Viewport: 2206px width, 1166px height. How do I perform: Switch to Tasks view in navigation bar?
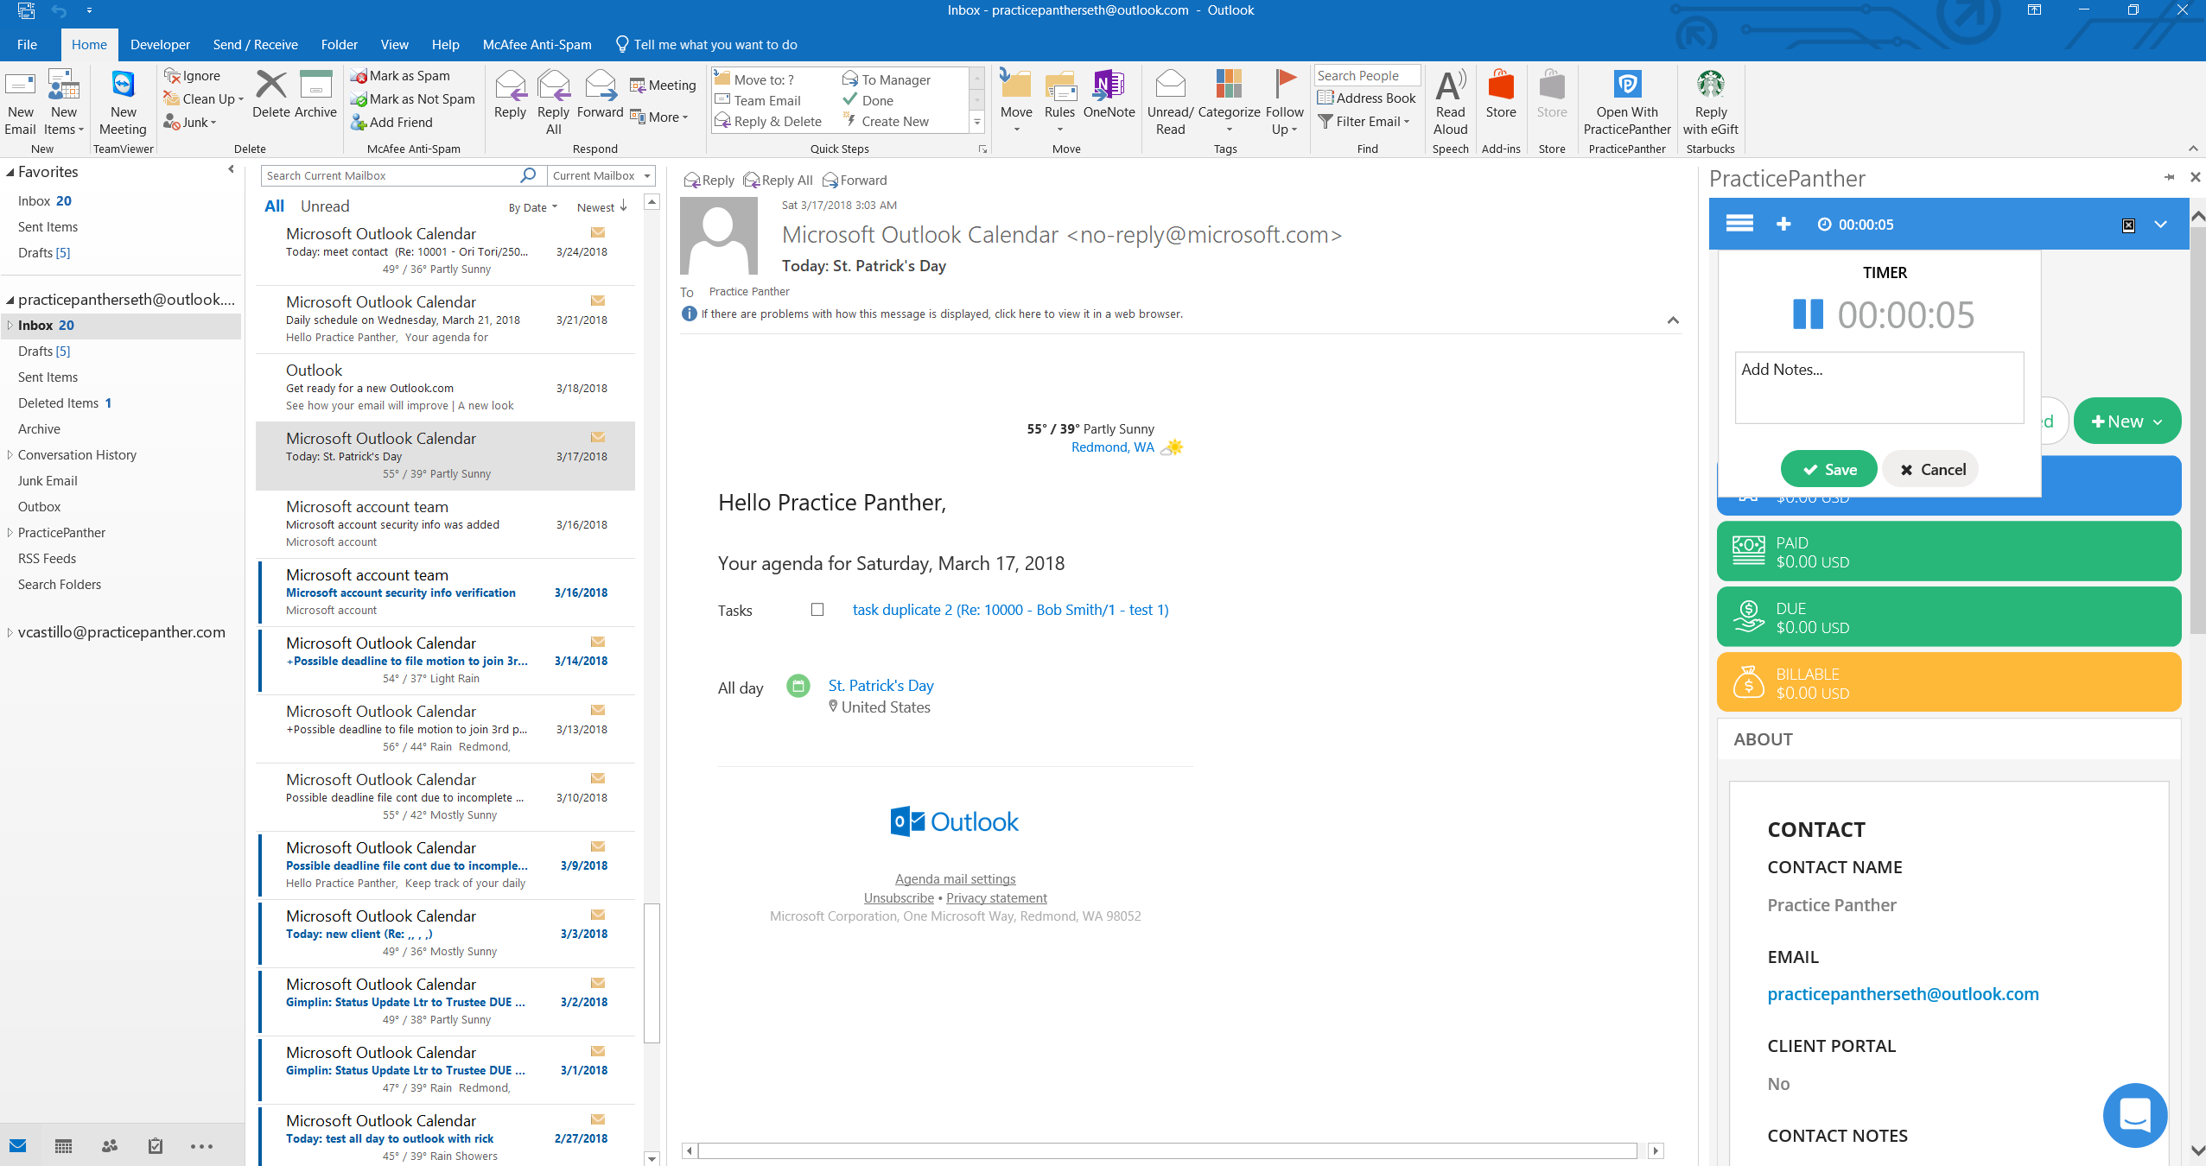(x=156, y=1146)
